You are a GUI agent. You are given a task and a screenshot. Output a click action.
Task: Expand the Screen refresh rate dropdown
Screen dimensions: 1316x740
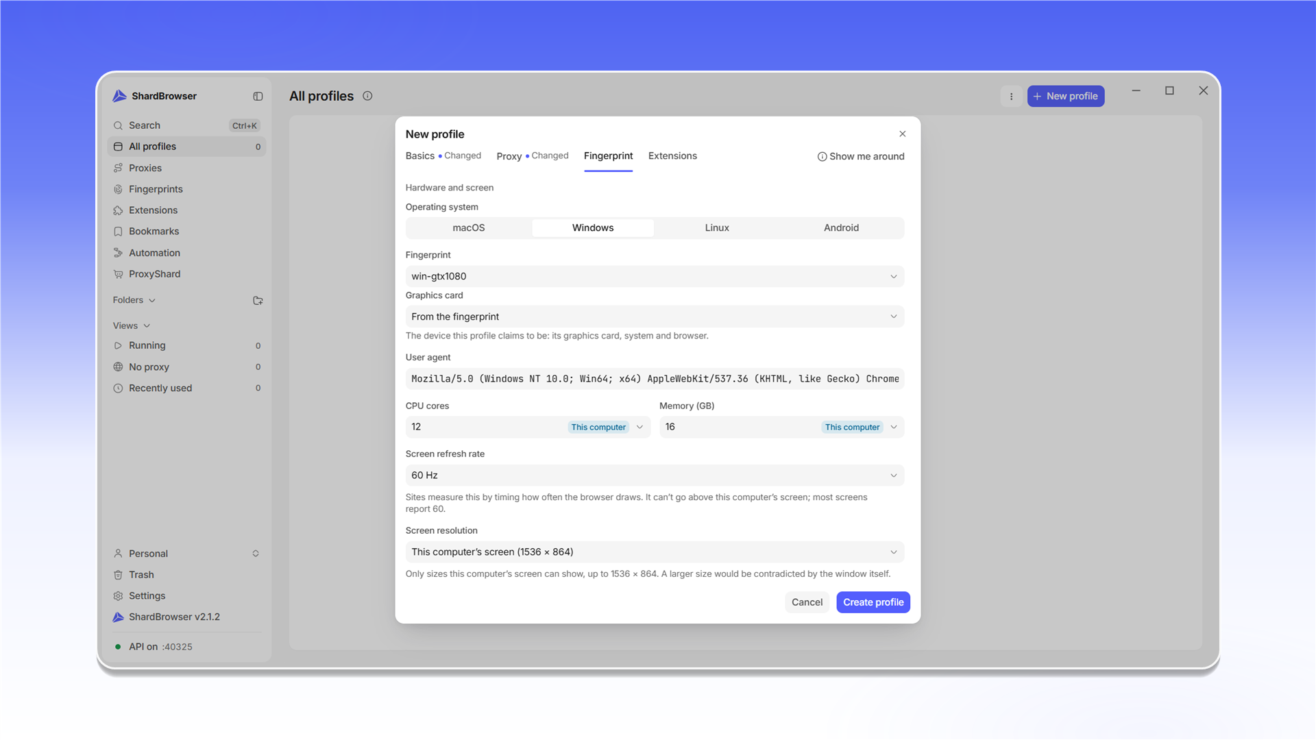point(655,476)
